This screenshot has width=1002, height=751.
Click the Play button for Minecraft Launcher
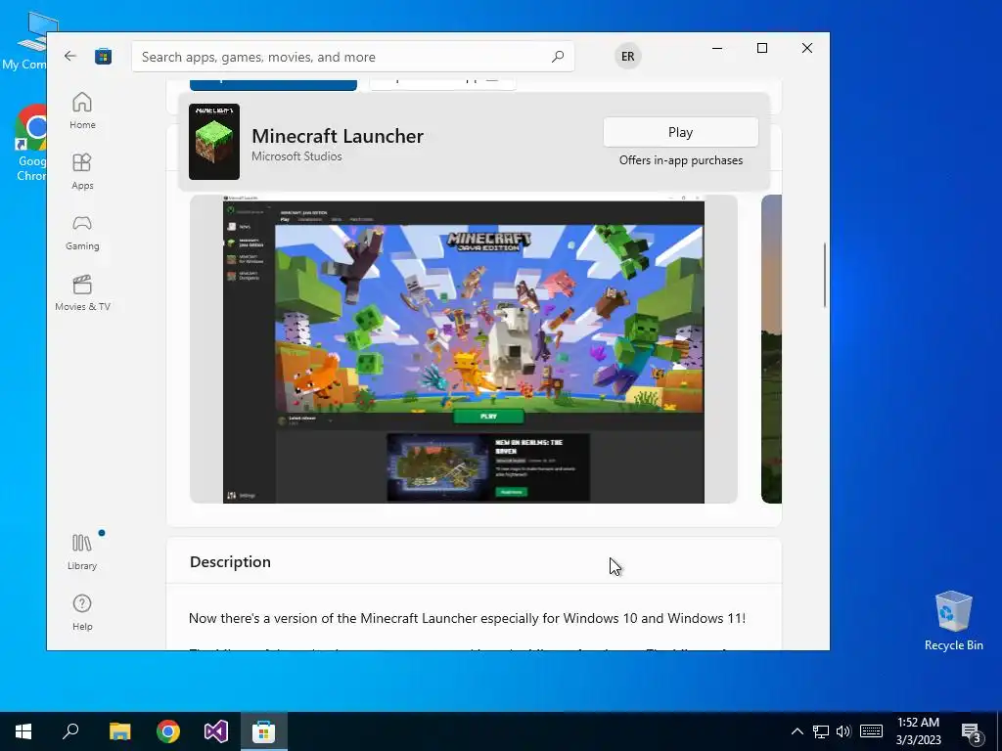(681, 132)
